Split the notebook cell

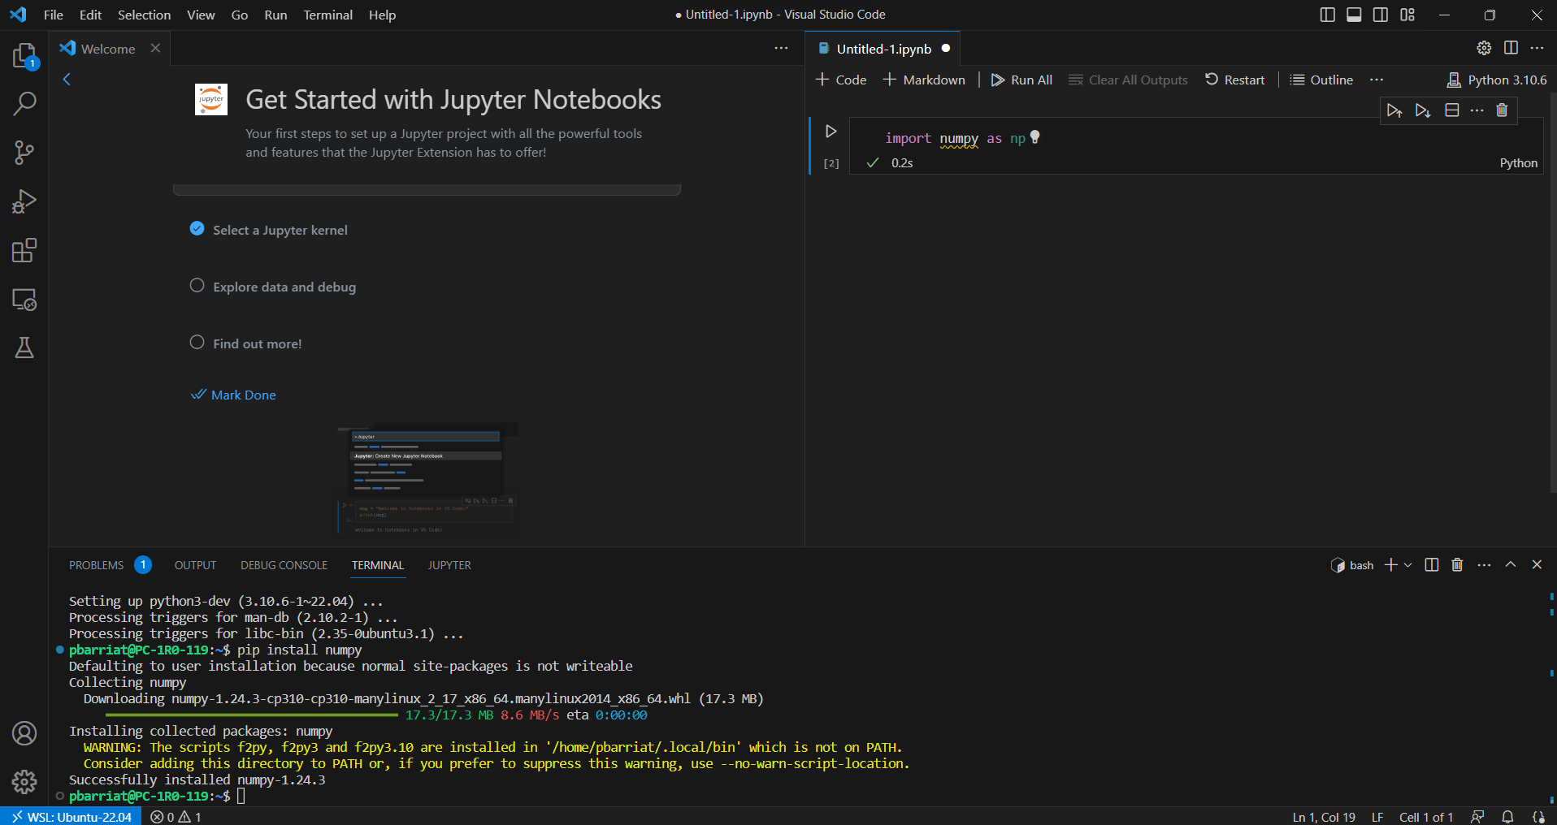(1452, 110)
